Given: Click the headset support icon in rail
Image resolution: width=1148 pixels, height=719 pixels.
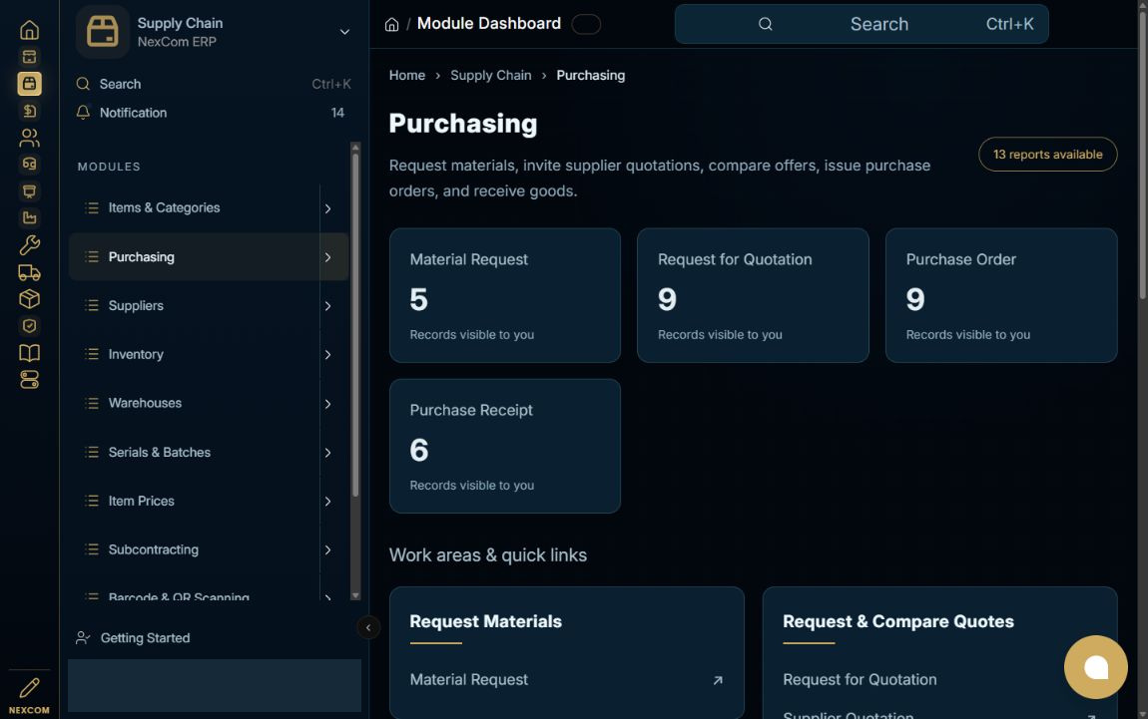Looking at the screenshot, I should [x=29, y=164].
